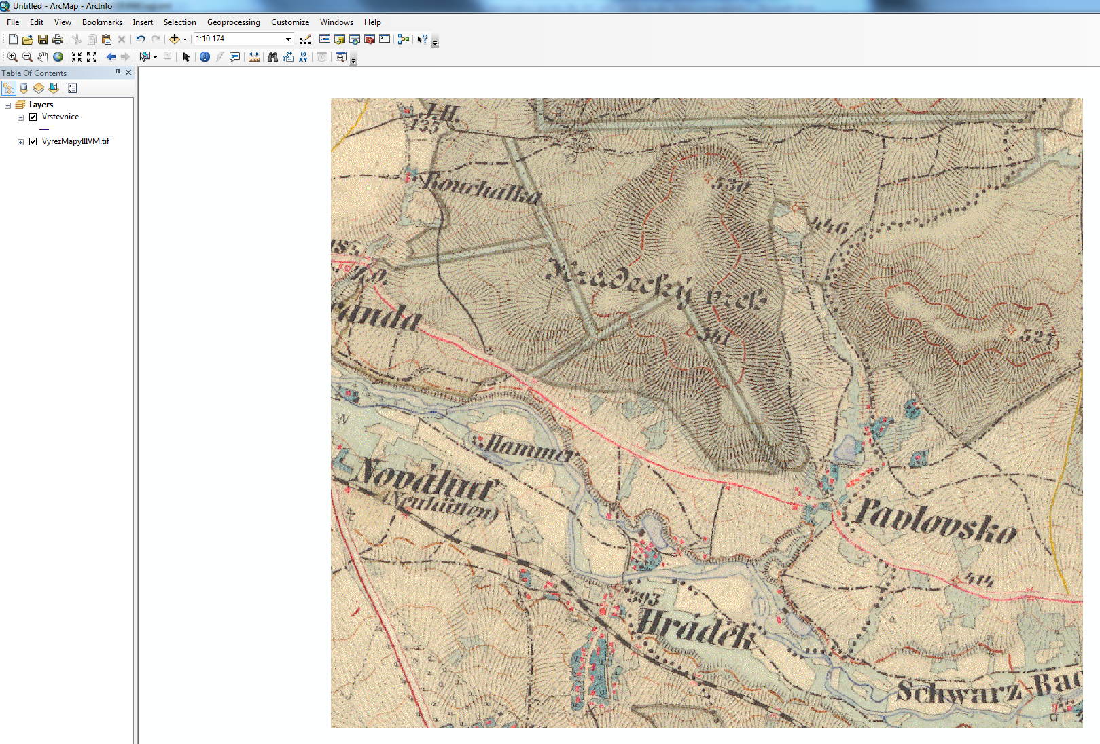Image resolution: width=1100 pixels, height=744 pixels.
Task: Launch the ModelBuilder window icon
Action: point(404,39)
